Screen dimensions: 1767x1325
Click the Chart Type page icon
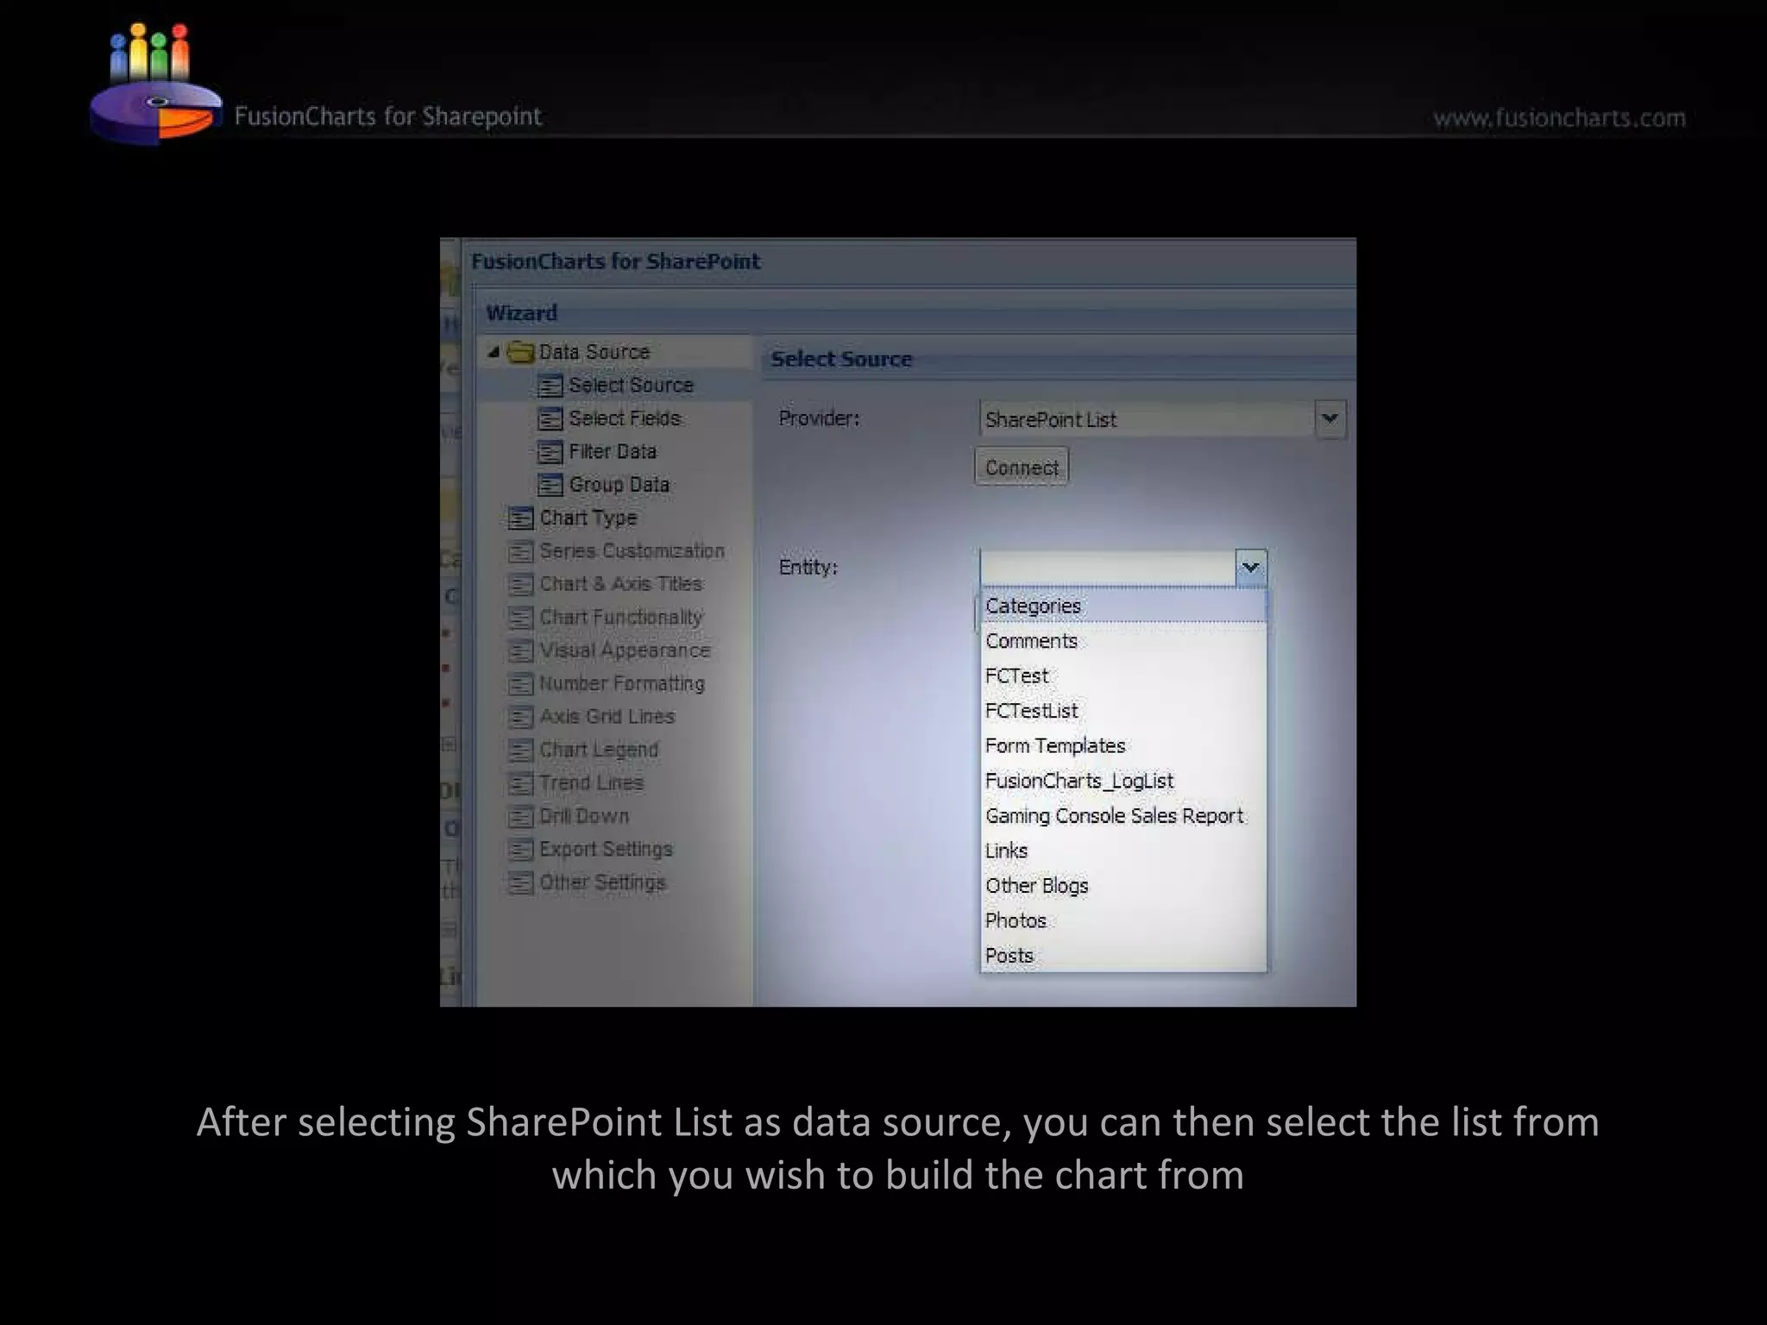520,518
